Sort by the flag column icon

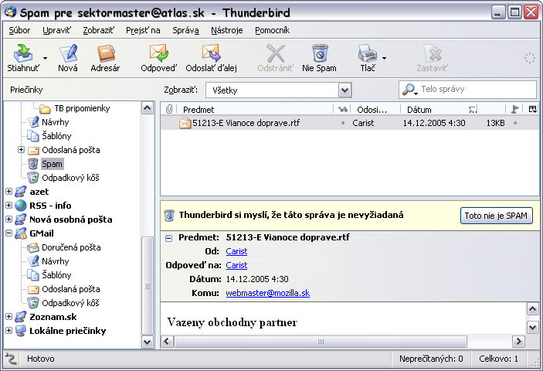coord(515,110)
